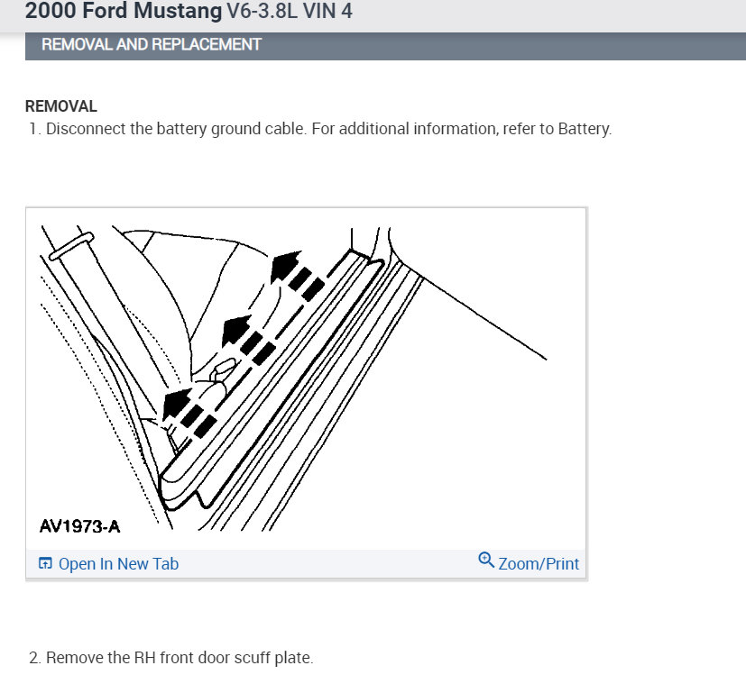746x693 pixels.
Task: Click the AV1973-A scuff plate diagram
Action: point(306,378)
